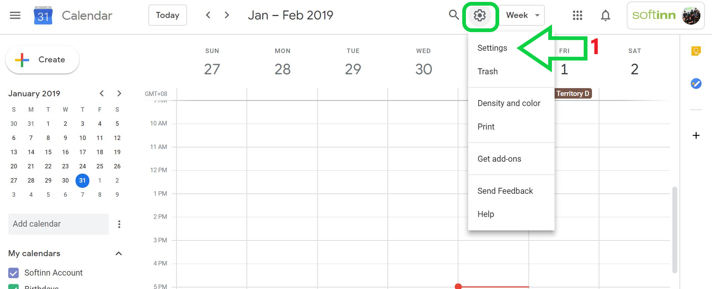712x289 pixels.
Task: Open the main hamburger menu
Action: point(15,15)
